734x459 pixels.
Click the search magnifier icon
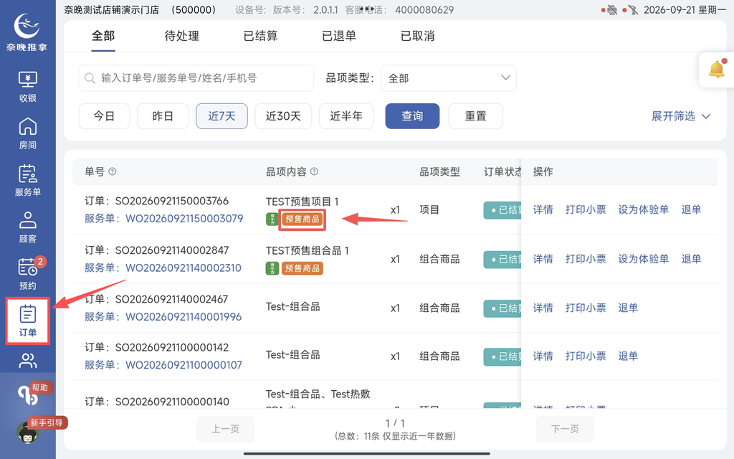point(90,77)
